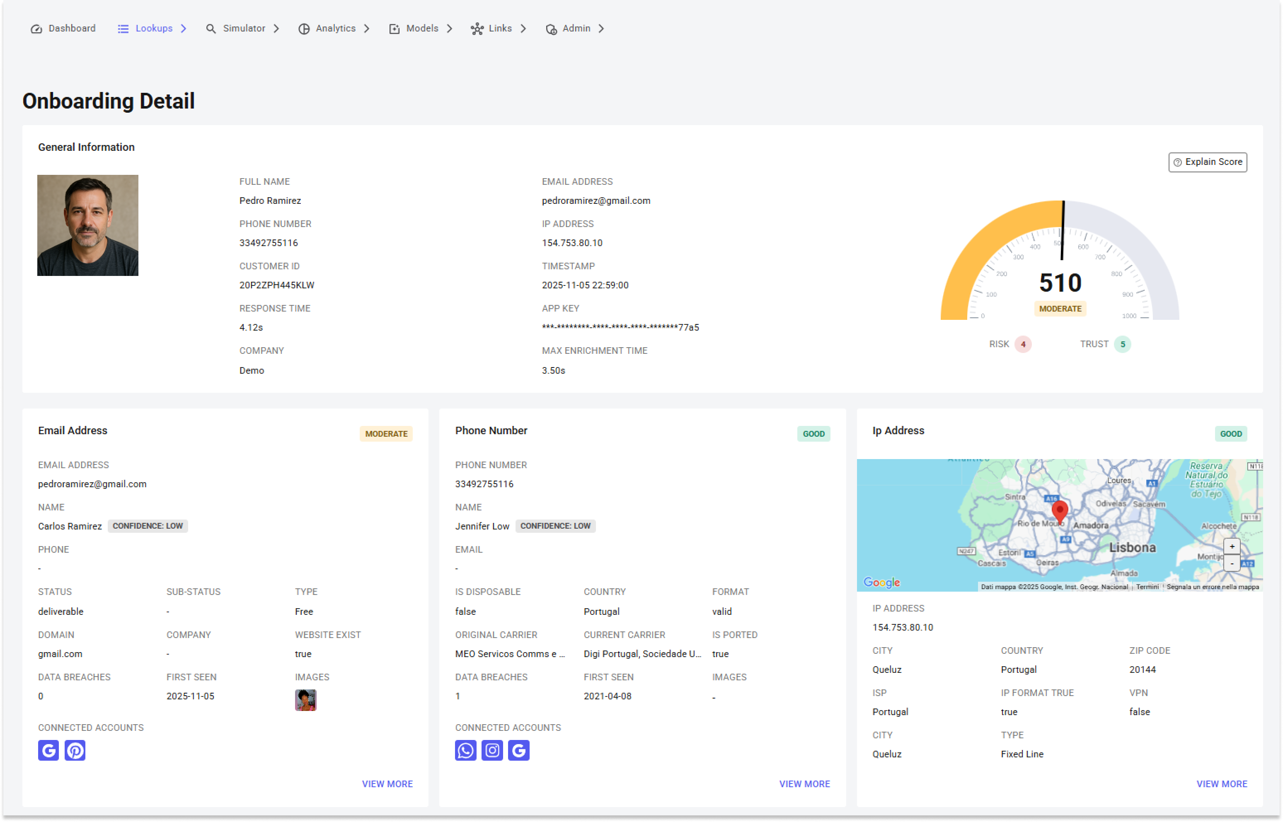This screenshot has width=1283, height=822.
Task: Click the Google icon under Phone connected accounts
Action: point(518,750)
